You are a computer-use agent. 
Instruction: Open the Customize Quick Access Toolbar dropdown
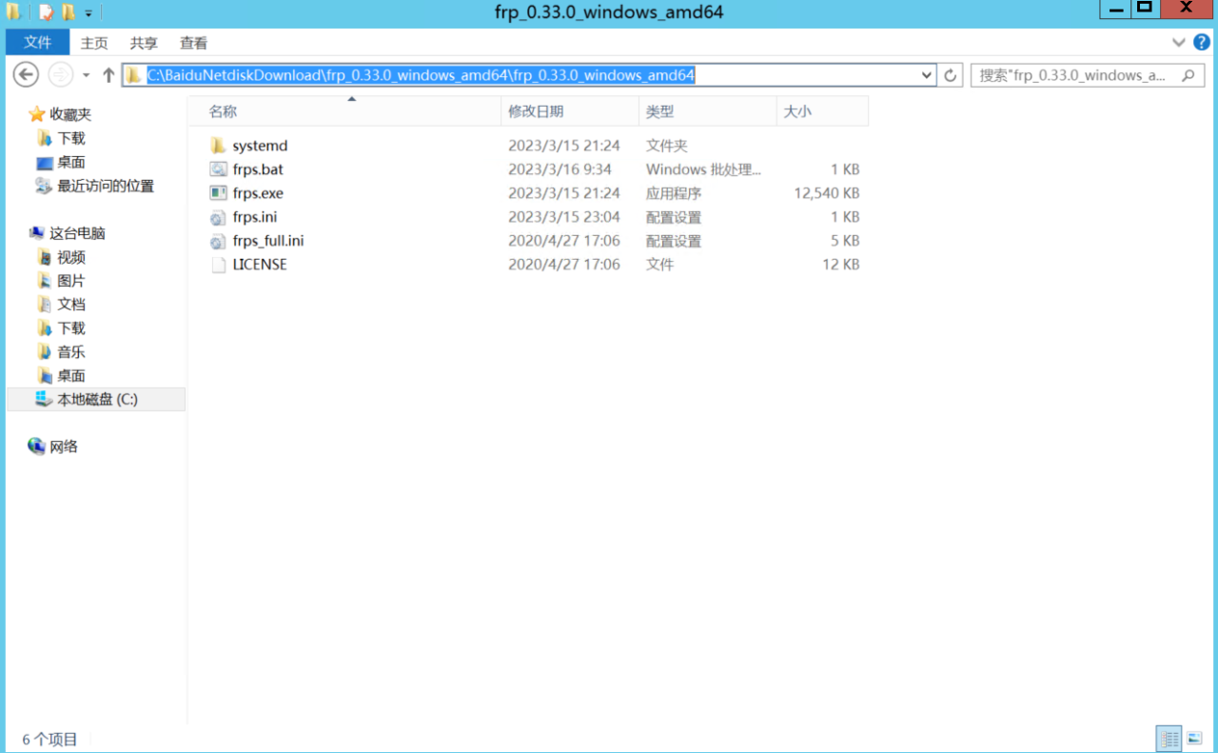pyautogui.click(x=88, y=13)
